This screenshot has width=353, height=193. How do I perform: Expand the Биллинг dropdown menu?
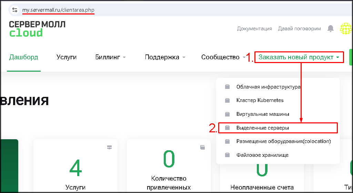[x=110, y=57]
